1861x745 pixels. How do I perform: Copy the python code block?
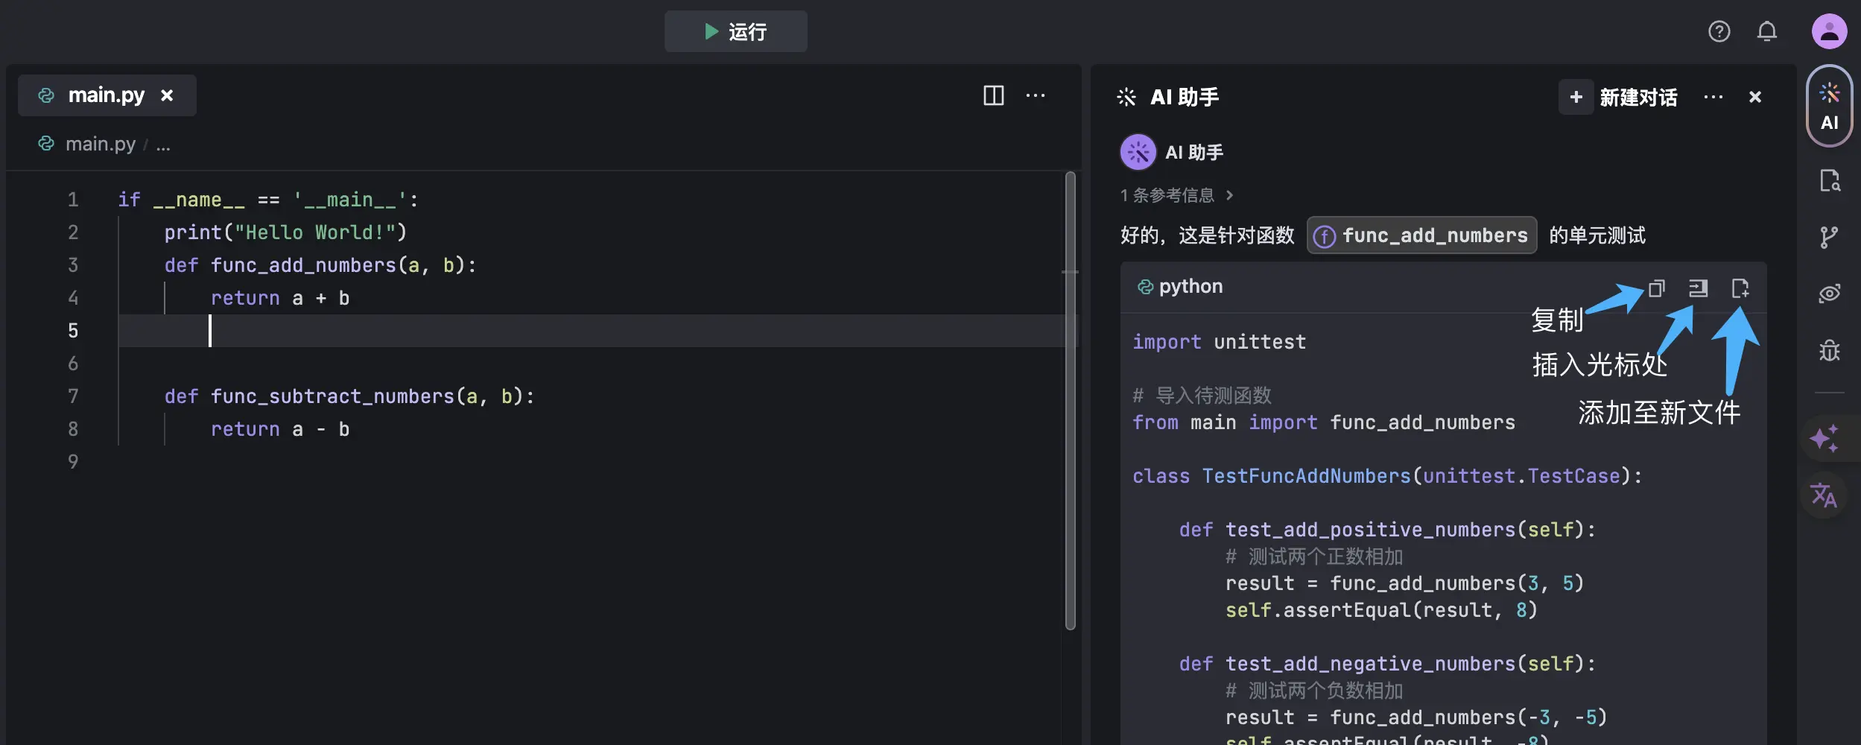pyautogui.click(x=1656, y=288)
